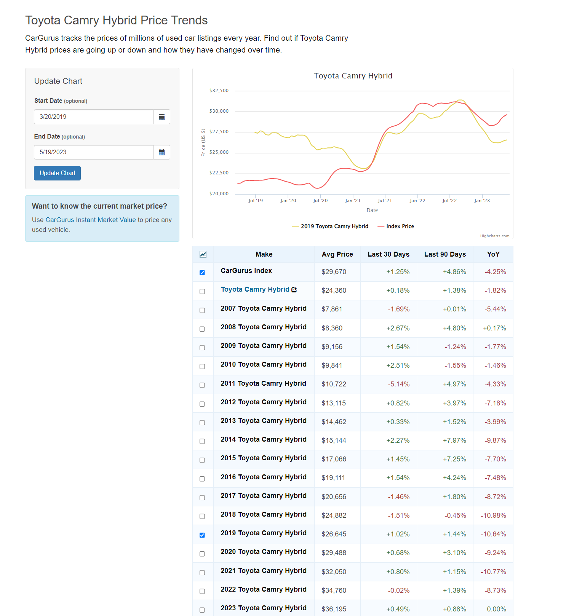
Task: Click the Toyota Camry Hybrid Price Trends heading
Action: tap(117, 20)
